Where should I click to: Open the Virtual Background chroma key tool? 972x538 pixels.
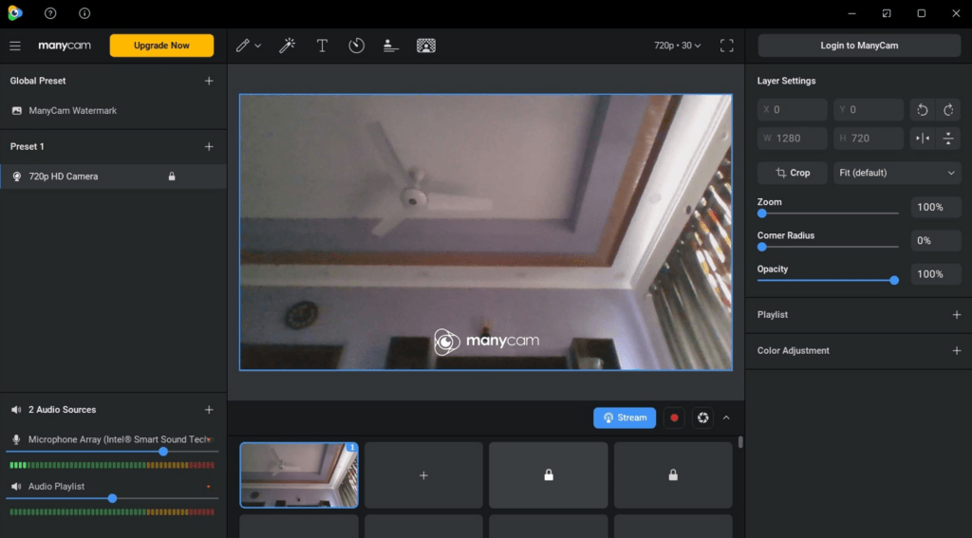coord(426,46)
